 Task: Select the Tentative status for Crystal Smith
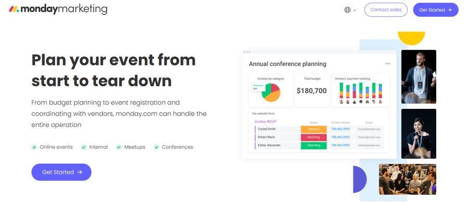point(314,129)
